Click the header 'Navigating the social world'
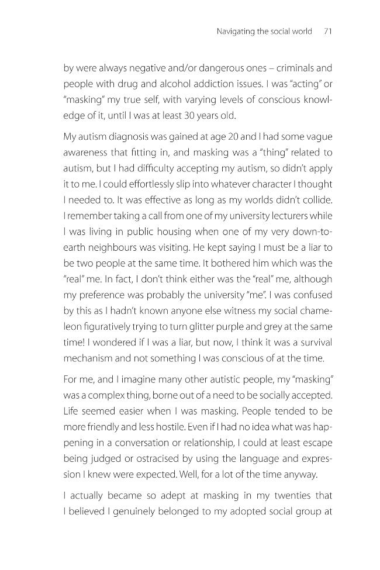This screenshot has width=380, height=570. coord(264,32)
